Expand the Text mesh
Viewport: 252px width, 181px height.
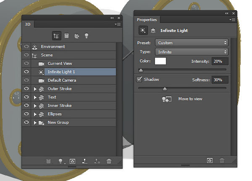tap(35, 97)
